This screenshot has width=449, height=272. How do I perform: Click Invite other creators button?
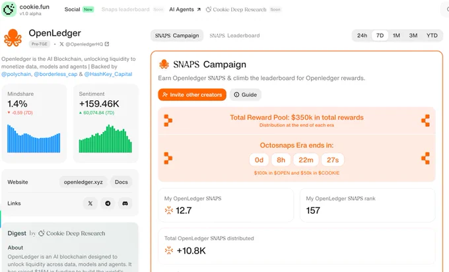192,95
